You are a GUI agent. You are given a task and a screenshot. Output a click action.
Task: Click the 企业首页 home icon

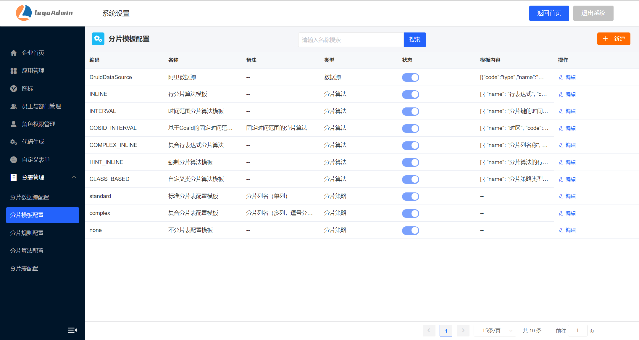click(14, 53)
